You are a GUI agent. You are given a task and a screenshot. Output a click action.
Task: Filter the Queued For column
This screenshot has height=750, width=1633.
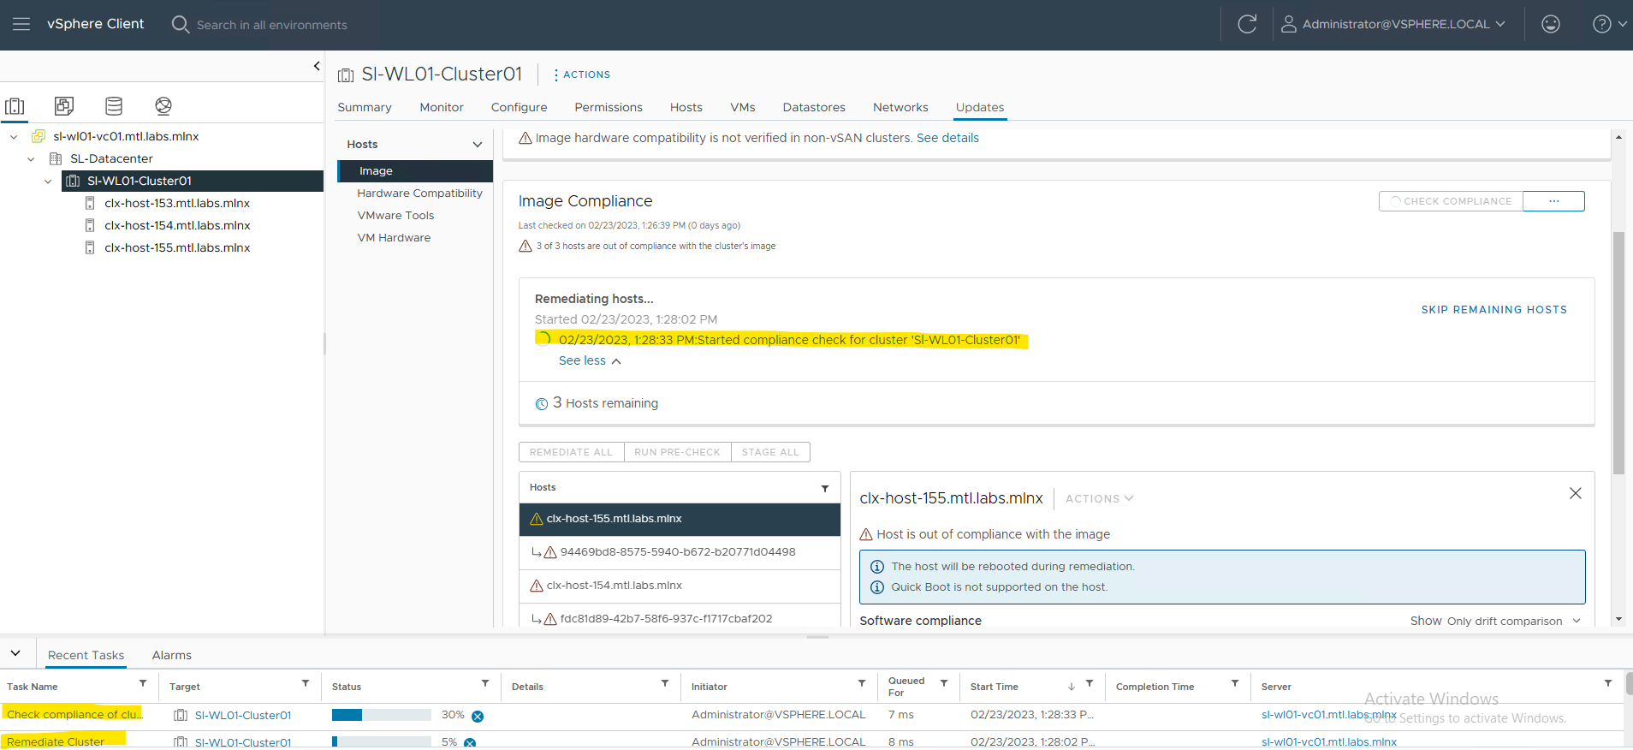tap(944, 683)
